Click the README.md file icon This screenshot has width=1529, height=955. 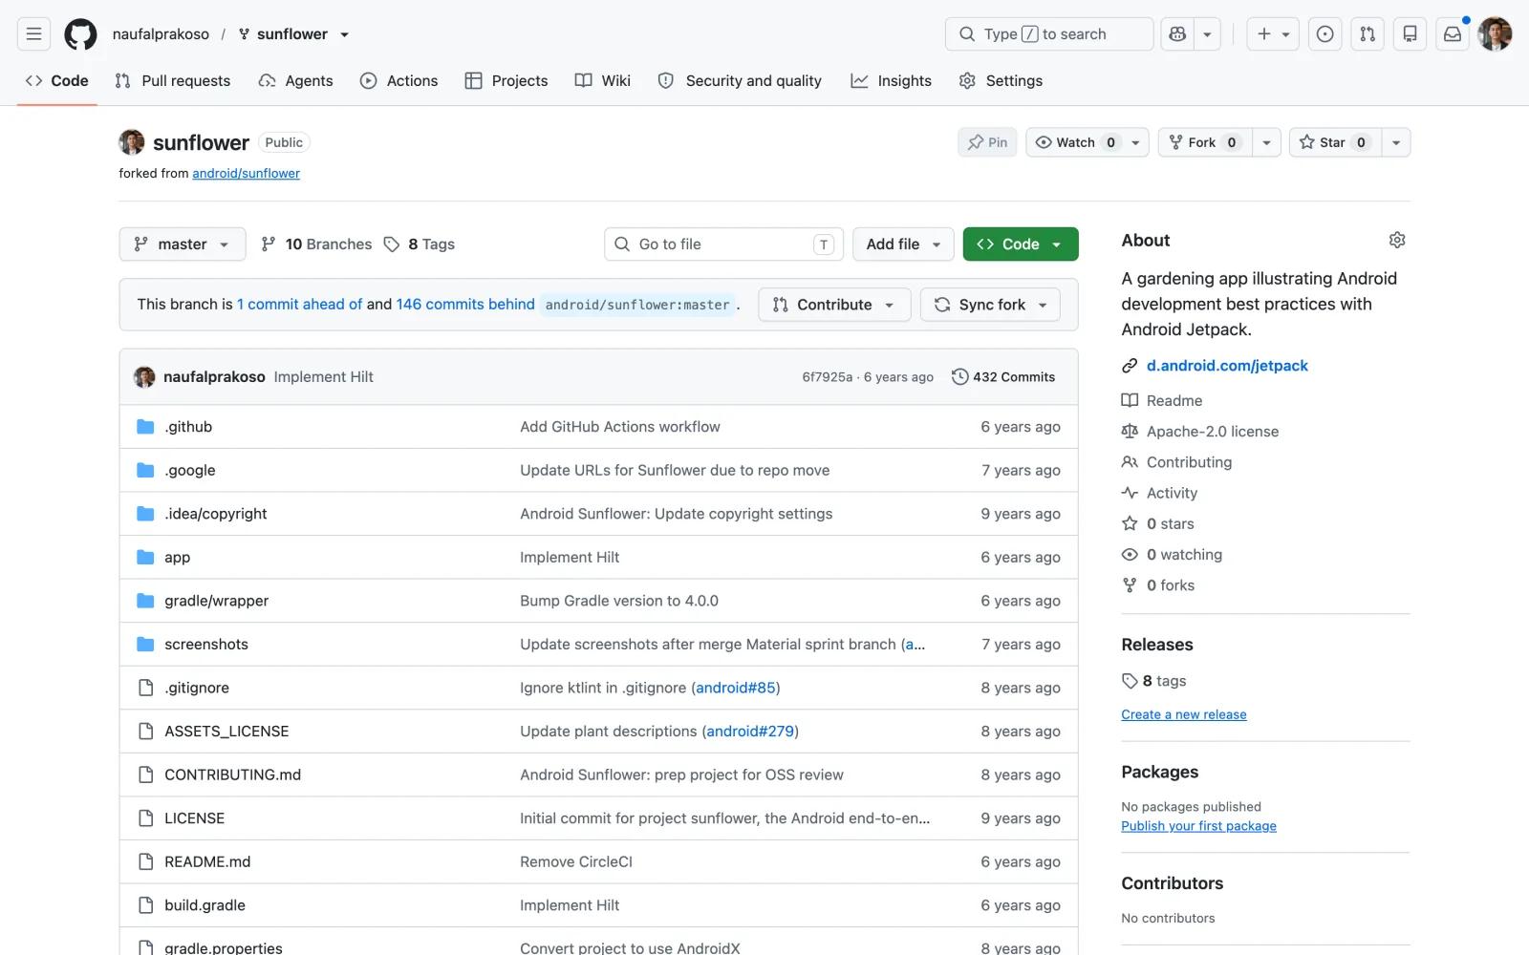pyautogui.click(x=145, y=862)
